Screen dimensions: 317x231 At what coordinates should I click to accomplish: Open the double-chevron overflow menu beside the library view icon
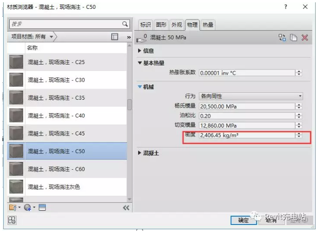[129, 37]
